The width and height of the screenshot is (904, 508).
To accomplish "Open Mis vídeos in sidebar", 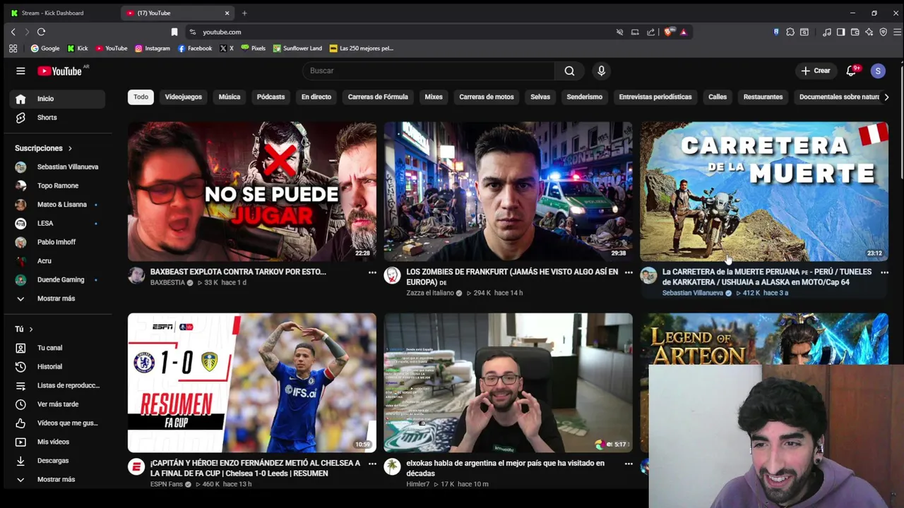I will pyautogui.click(x=56, y=442).
